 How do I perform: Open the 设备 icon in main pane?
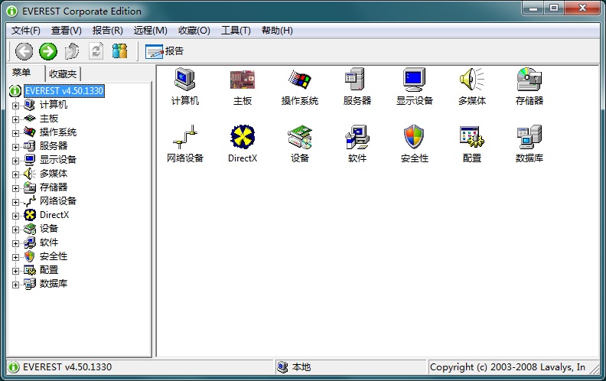click(x=299, y=137)
